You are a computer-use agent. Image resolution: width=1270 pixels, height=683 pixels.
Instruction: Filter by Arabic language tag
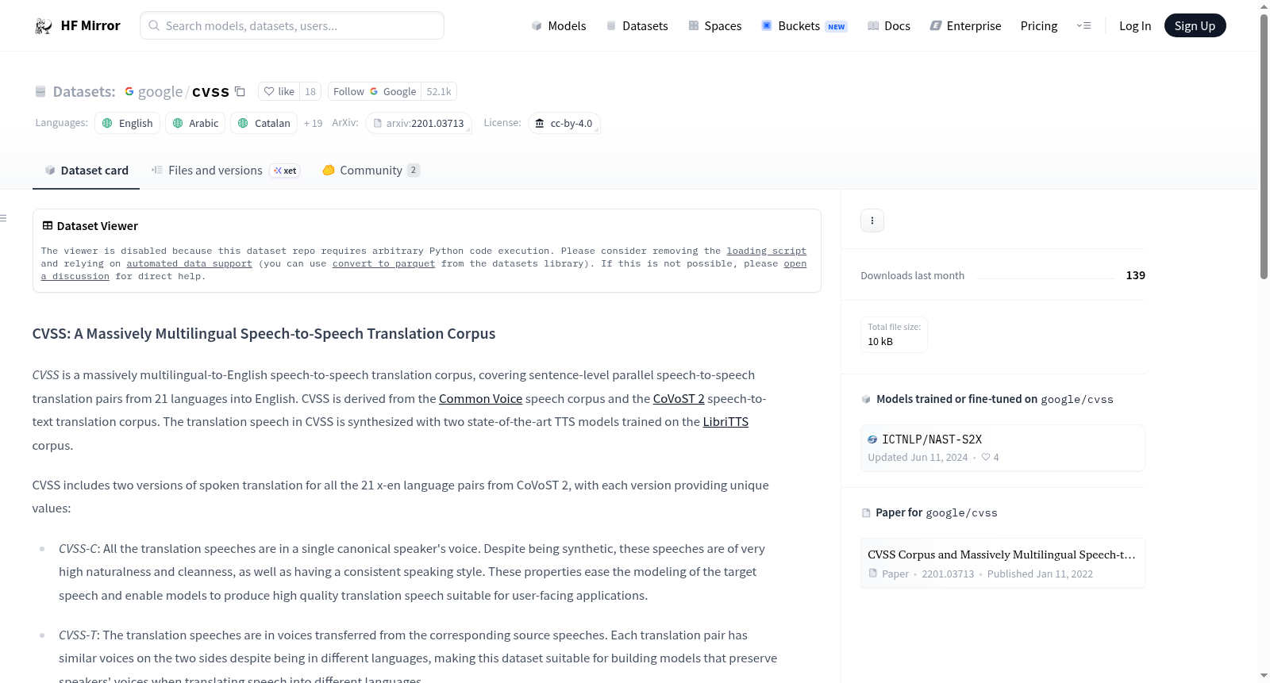[195, 123]
